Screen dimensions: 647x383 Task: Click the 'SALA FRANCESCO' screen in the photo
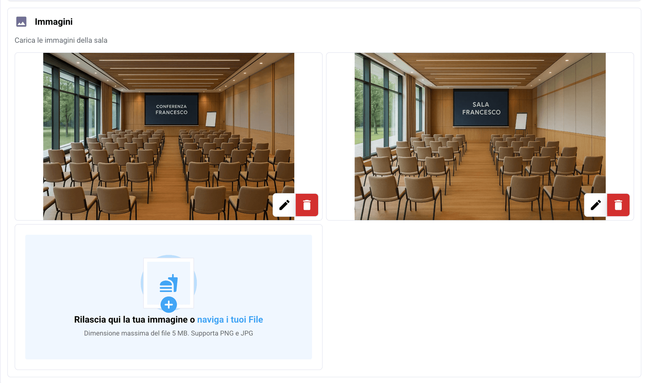[481, 108]
